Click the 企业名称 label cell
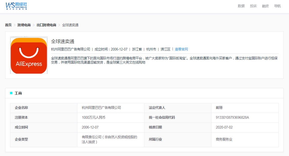Viewport: 289px width, 156px height. pos(44,108)
